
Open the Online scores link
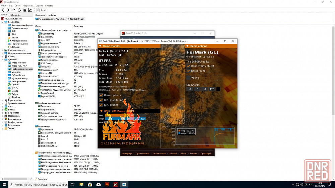pyautogui.click(x=159, y=154)
